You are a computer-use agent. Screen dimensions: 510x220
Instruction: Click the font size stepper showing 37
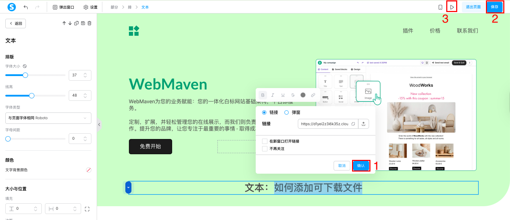(80, 75)
